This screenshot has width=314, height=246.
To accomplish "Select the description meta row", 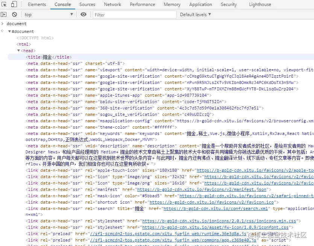I will click(170, 155).
